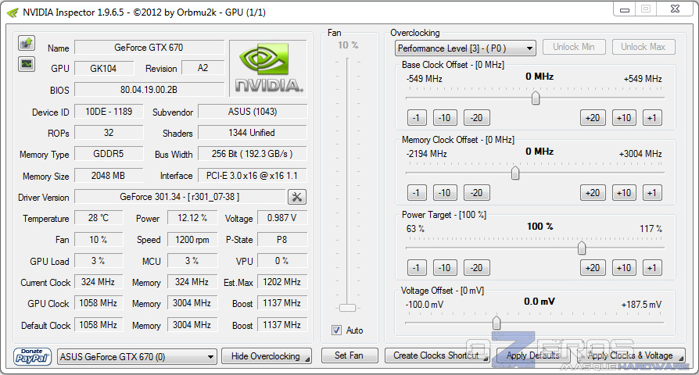Click the Voltage value 0.987 V
This screenshot has width=699, height=375.
[x=282, y=218]
